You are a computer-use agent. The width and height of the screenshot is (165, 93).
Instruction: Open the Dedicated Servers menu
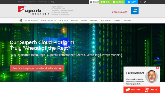tap(48, 20)
